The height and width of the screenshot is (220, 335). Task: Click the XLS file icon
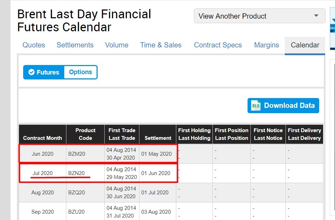[256, 105]
